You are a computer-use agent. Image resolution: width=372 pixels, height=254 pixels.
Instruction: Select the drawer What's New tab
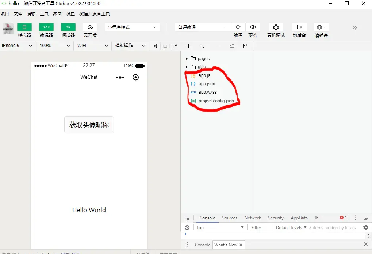coord(226,245)
